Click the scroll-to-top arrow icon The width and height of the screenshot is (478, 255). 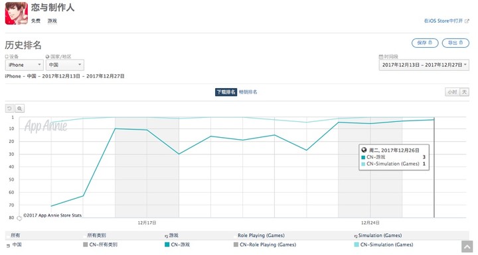coord(467,246)
